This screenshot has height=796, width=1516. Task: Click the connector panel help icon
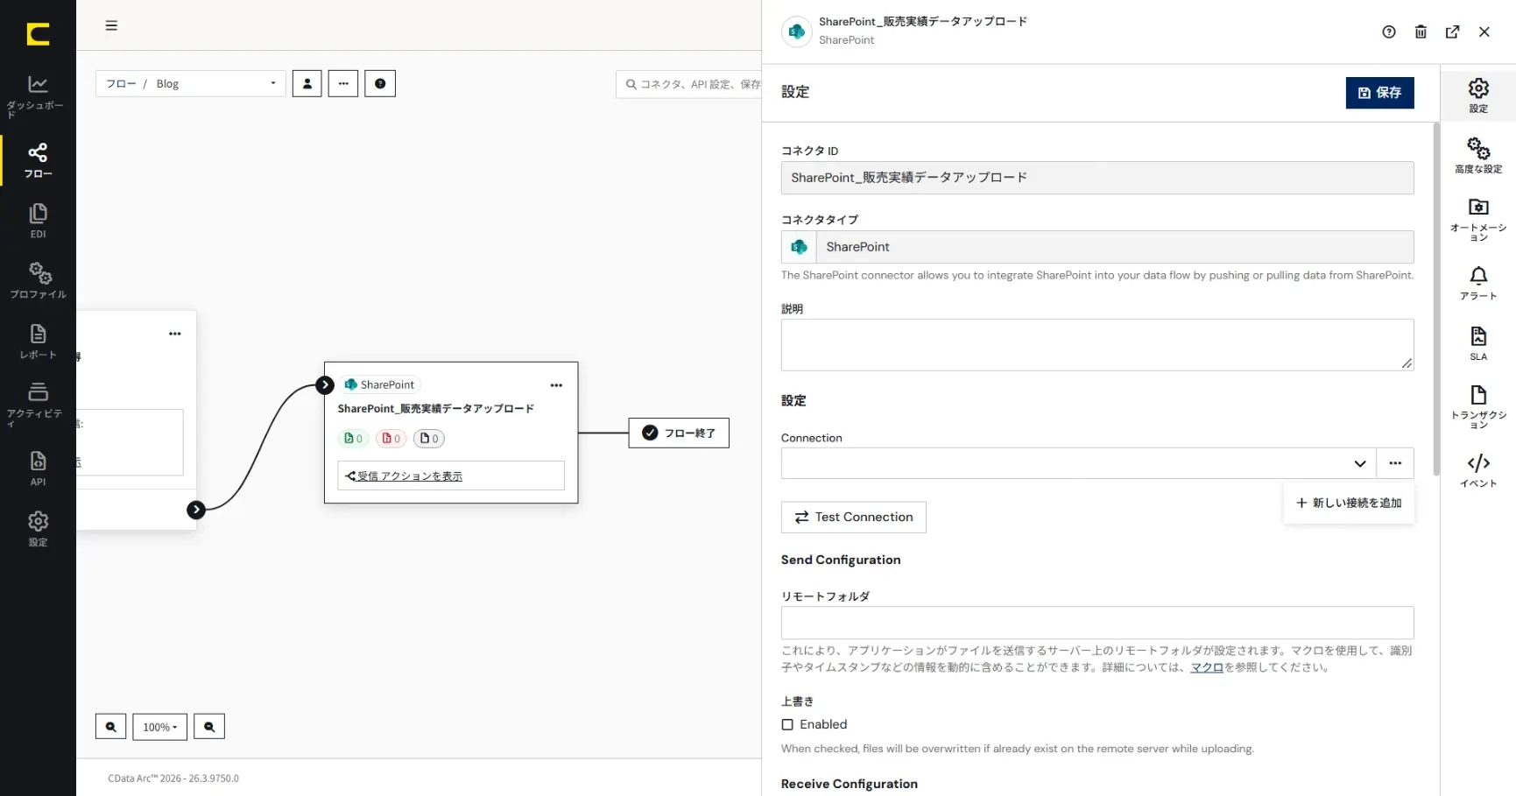coord(1389,32)
